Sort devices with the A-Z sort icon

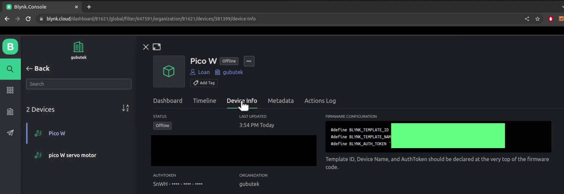[126, 108]
